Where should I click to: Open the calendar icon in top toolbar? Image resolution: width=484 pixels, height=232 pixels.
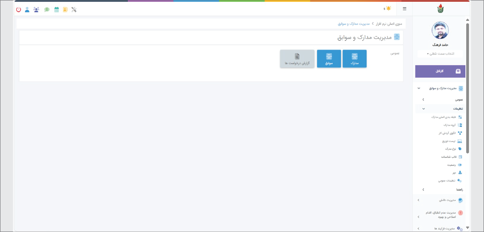56,10
